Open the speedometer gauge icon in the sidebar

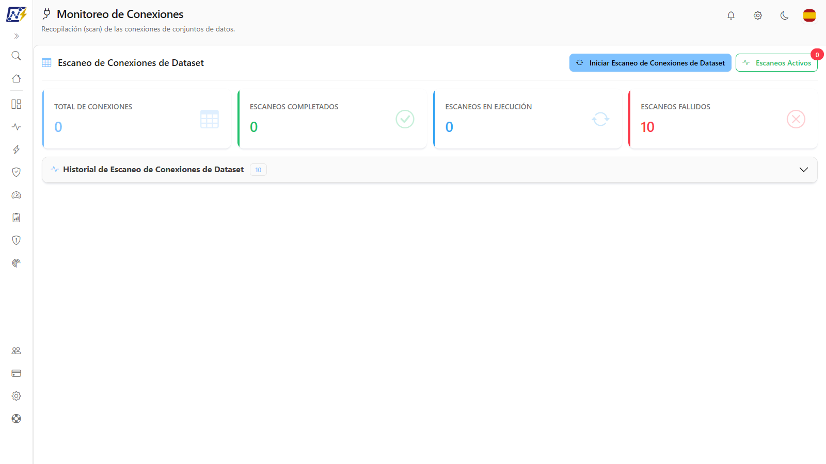click(17, 195)
